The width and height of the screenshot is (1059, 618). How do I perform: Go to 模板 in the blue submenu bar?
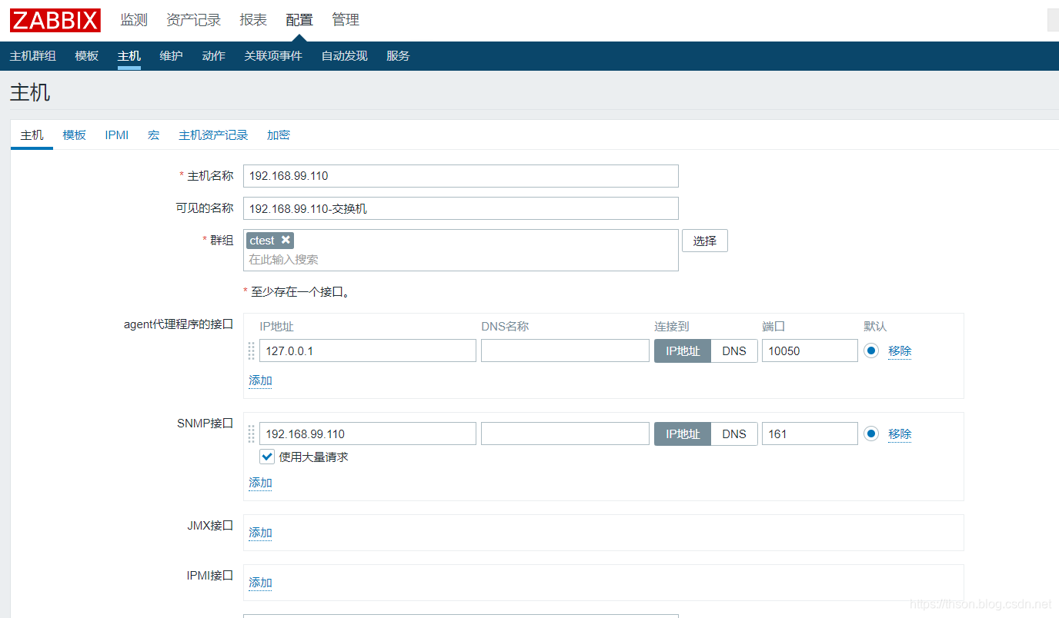[x=87, y=56]
